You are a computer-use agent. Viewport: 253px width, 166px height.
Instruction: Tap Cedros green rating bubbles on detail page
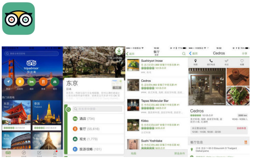196,115
